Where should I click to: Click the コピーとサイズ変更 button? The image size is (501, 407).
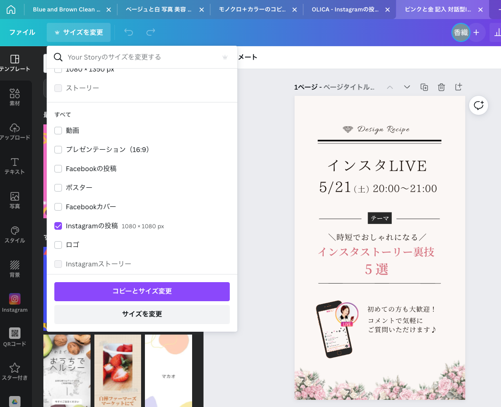pos(142,291)
